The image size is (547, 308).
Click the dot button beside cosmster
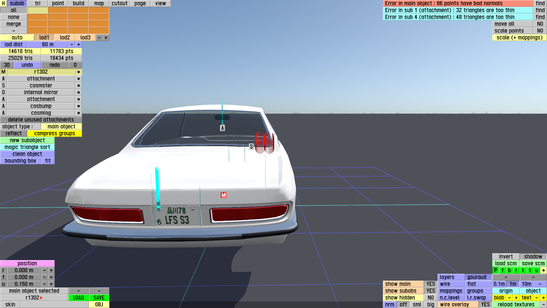[x=79, y=86]
